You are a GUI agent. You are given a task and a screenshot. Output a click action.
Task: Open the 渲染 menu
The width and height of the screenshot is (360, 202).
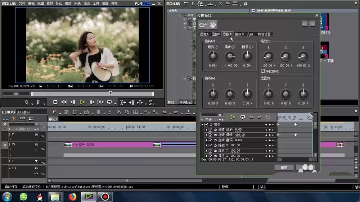pyautogui.click(x=86, y=4)
